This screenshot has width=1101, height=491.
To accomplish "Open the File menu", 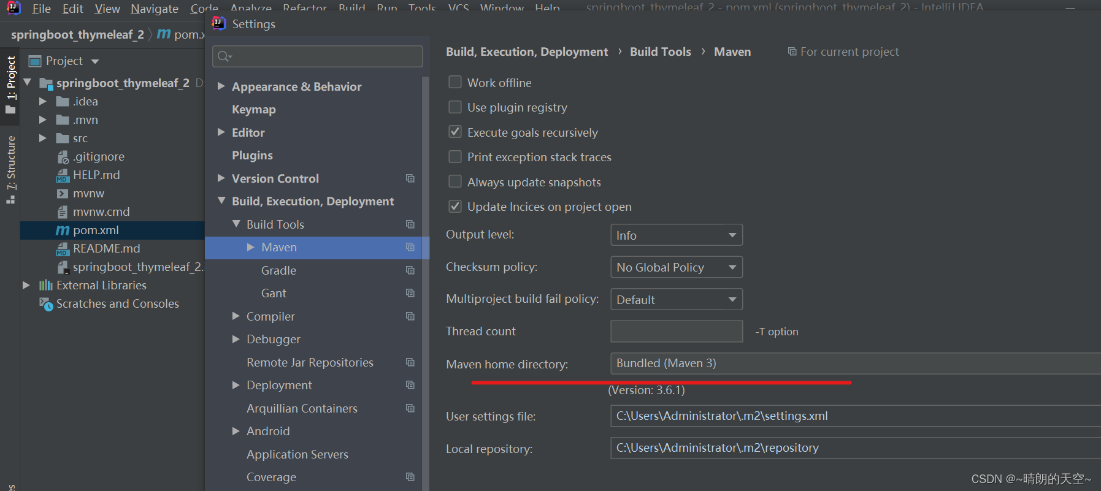I will (x=42, y=9).
